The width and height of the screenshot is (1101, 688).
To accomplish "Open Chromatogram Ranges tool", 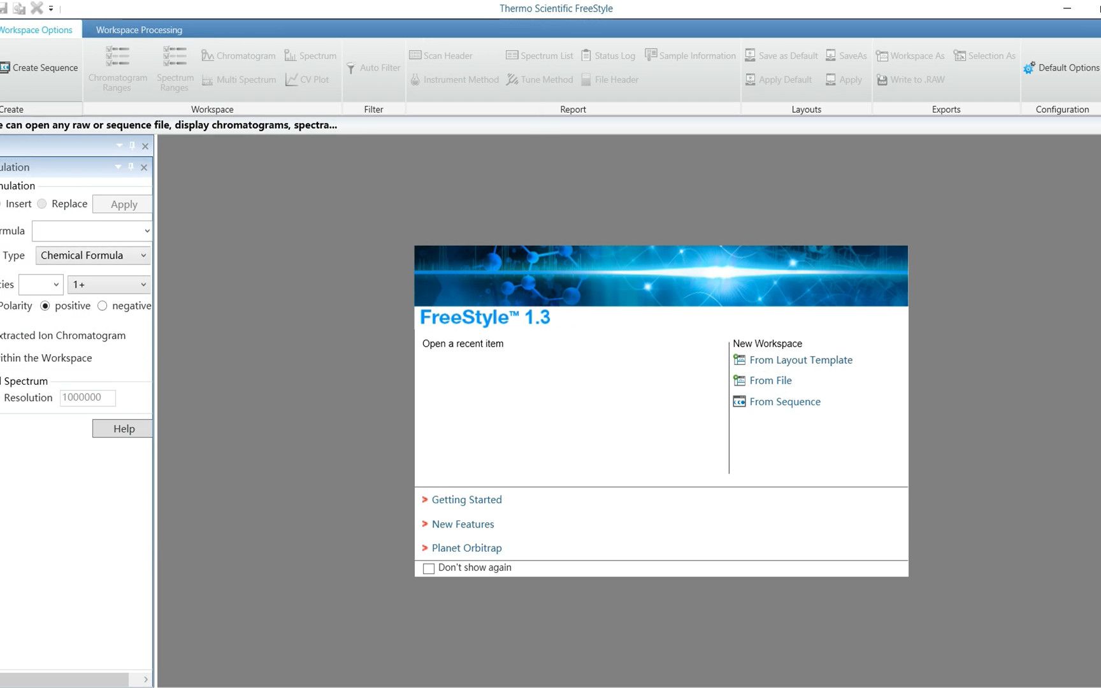I will coord(117,69).
